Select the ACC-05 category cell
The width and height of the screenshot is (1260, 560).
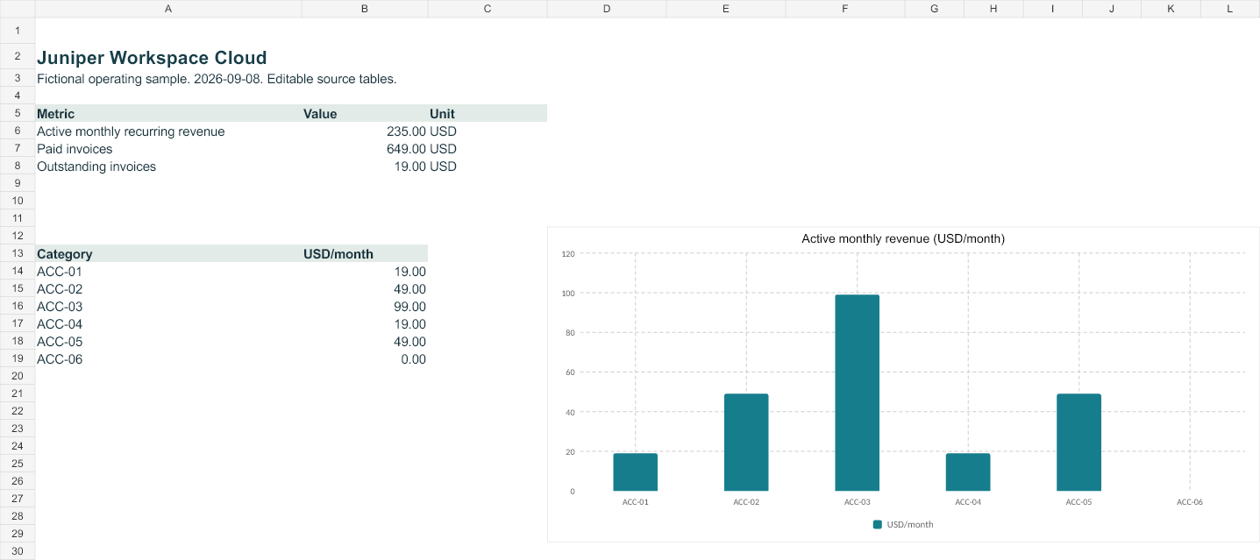[x=168, y=342]
